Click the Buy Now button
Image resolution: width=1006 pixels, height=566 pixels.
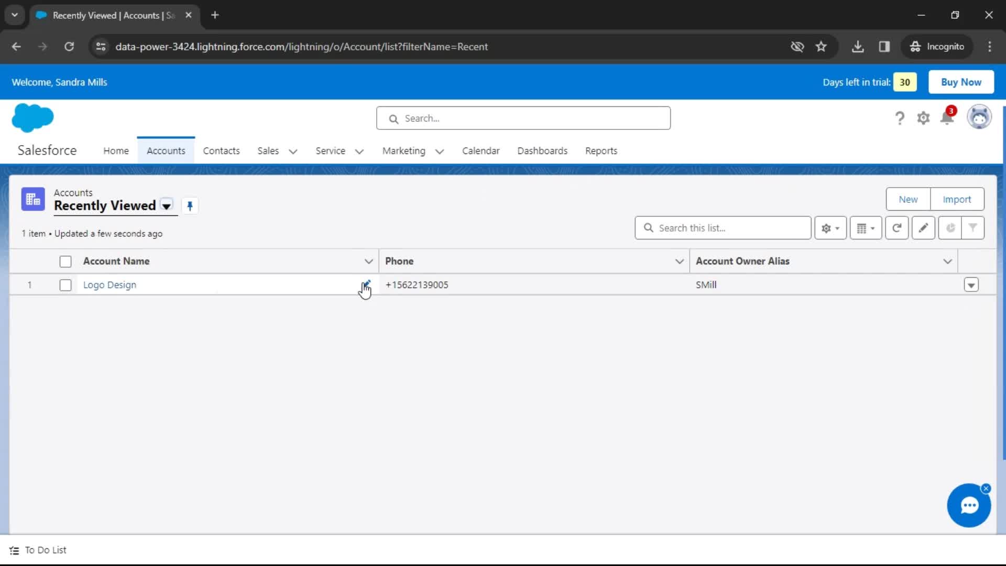click(961, 82)
